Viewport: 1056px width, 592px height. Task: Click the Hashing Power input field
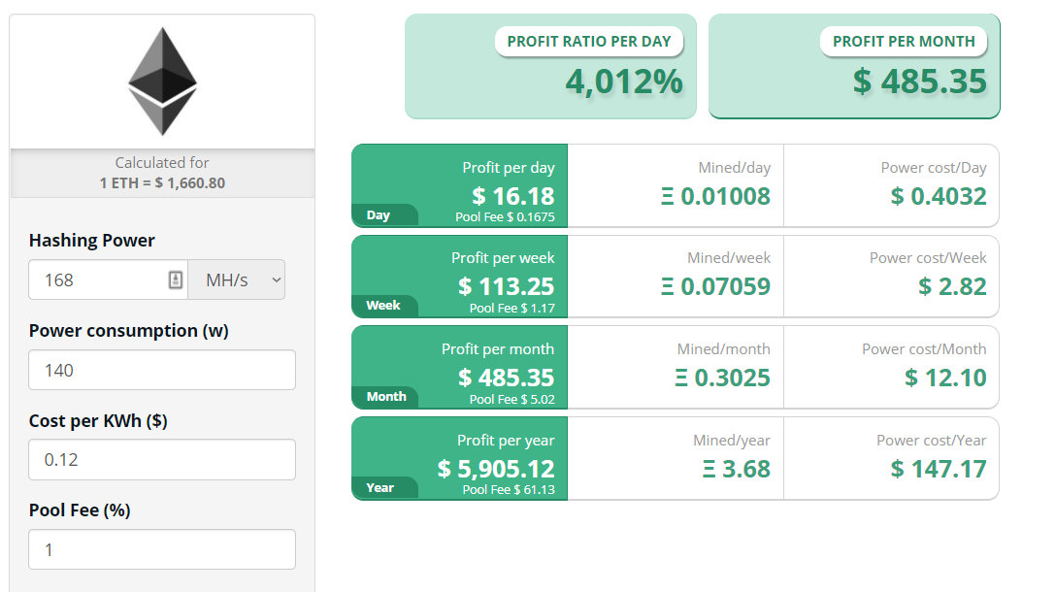108,280
